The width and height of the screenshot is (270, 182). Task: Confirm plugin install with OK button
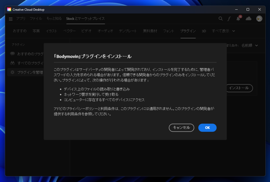[x=207, y=128]
